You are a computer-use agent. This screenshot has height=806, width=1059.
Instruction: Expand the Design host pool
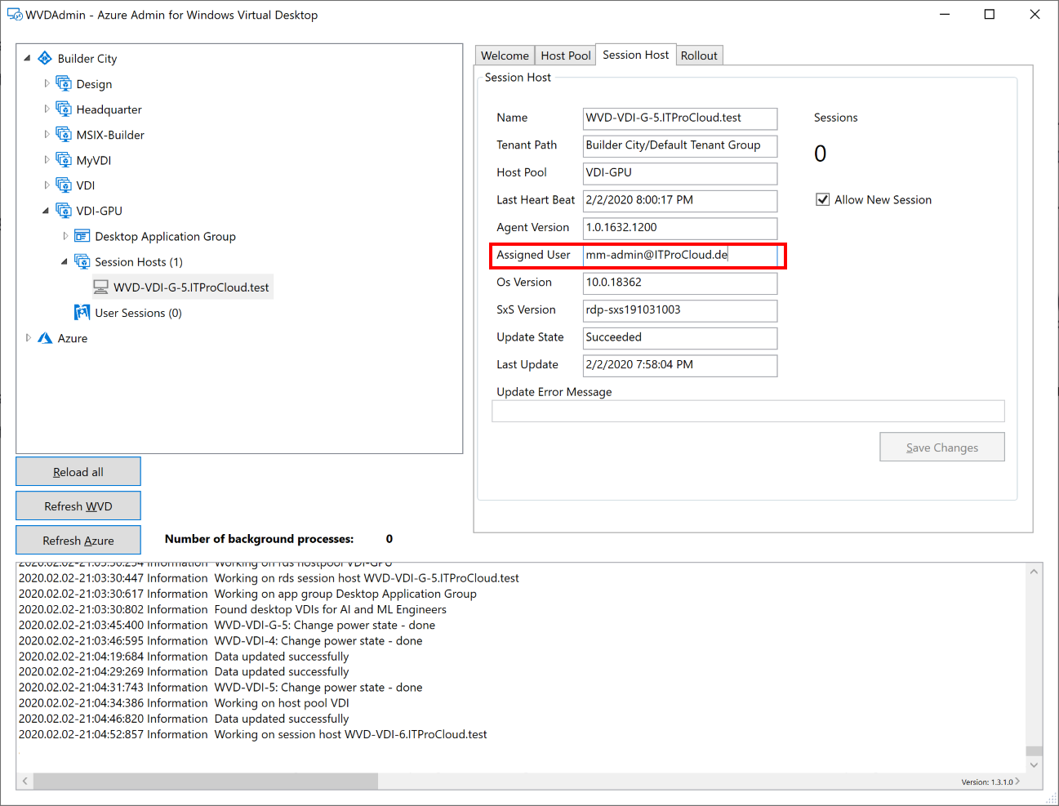(x=46, y=84)
